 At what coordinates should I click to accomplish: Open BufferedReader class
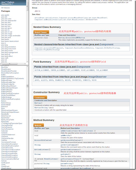pyautogui.click(x=7, y=90)
